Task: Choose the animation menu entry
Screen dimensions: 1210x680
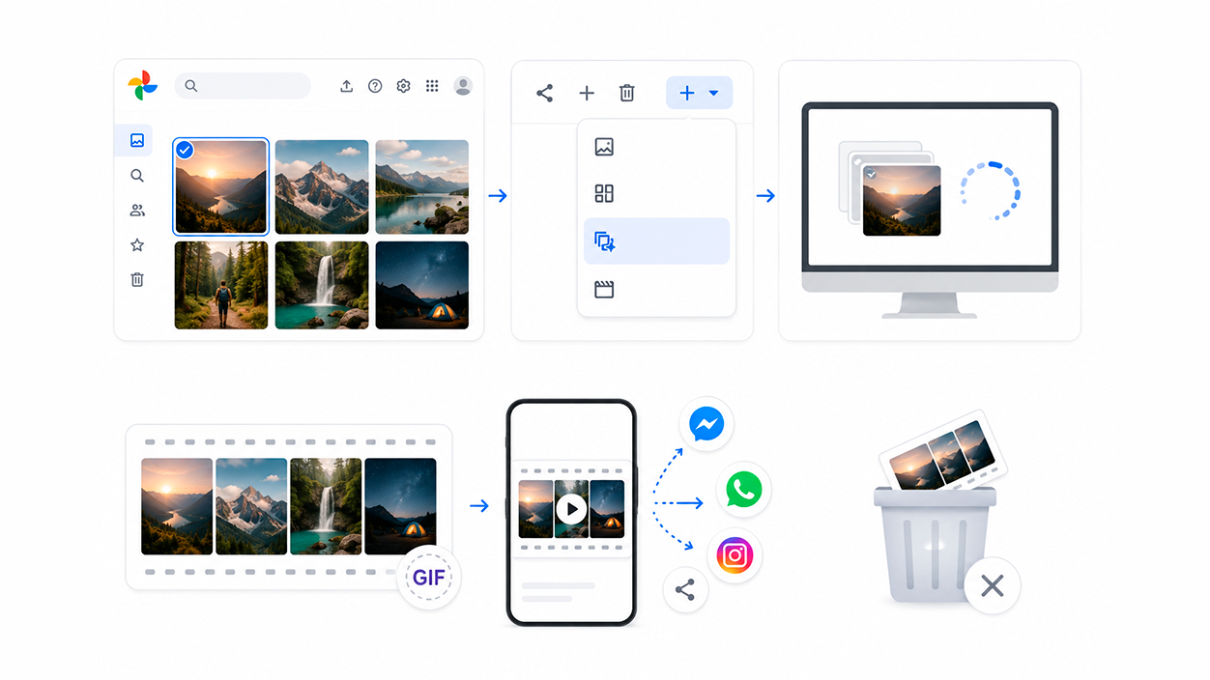Action: coord(656,241)
